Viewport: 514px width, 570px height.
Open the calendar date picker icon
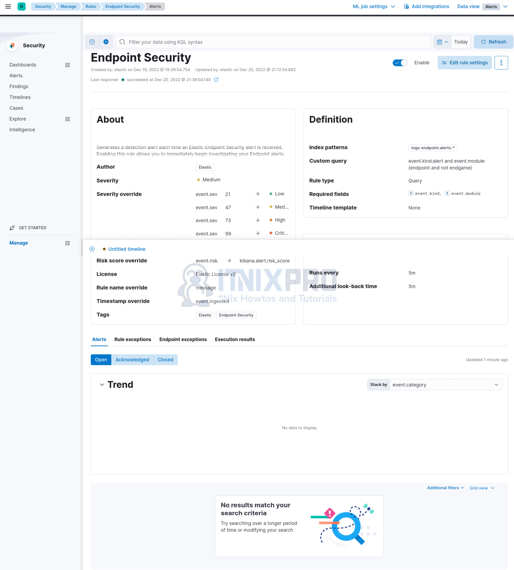440,42
